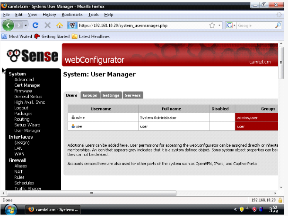The height and width of the screenshot is (216, 288).
Task: Click the Home icon in the toolbar
Action: tap(60, 25)
